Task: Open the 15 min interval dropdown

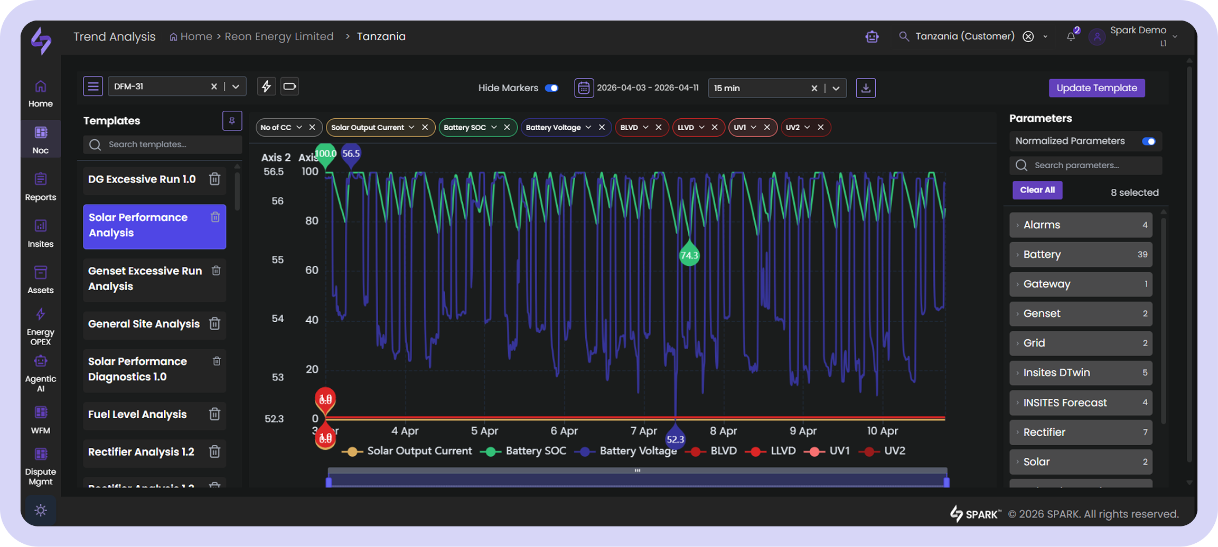Action: [836, 88]
